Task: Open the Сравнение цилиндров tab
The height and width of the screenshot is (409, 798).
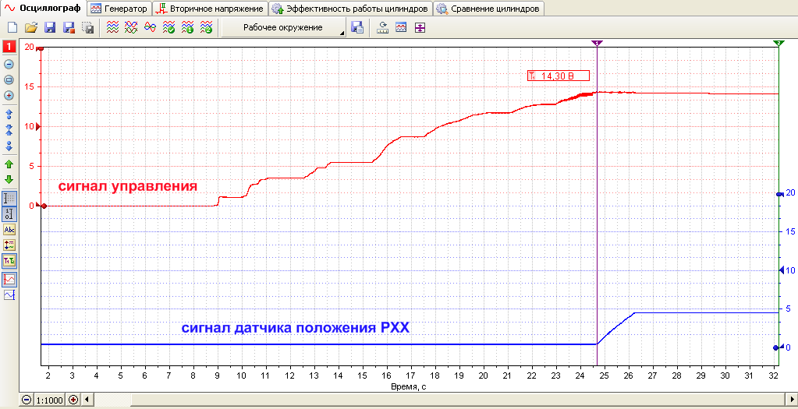Action: (489, 9)
